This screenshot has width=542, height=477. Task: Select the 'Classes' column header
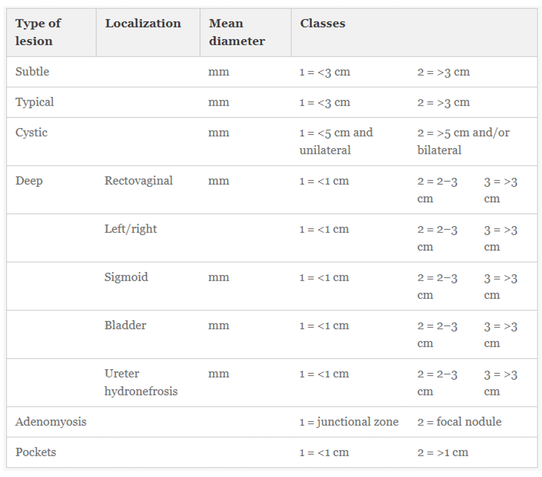(414, 32)
